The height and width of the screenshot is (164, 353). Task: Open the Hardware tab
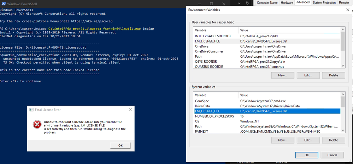click(x=287, y=2)
